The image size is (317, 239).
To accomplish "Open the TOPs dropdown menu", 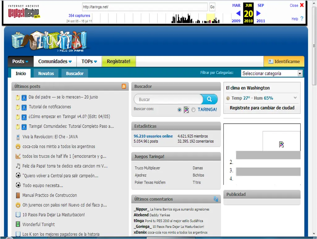I will coord(89,61).
